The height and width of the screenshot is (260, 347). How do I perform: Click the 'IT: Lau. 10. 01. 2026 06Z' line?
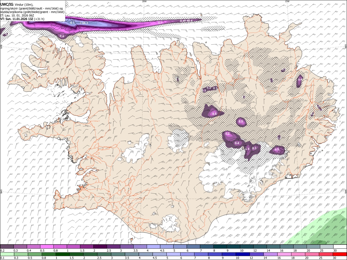coord(17,16)
